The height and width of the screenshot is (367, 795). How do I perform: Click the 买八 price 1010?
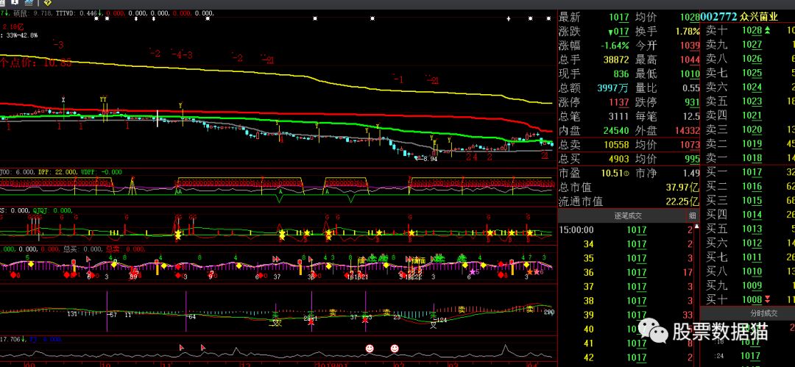point(752,271)
